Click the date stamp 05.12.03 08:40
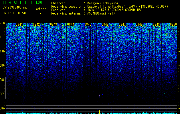Screen dimensions: 180x114 [15, 13]
